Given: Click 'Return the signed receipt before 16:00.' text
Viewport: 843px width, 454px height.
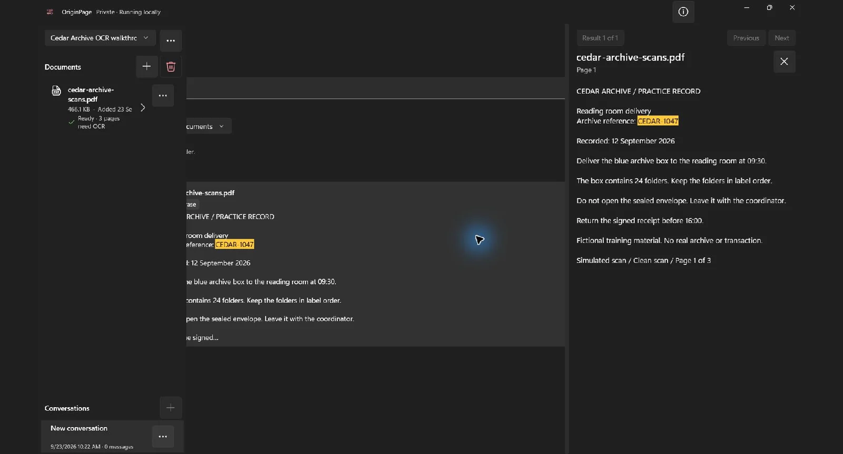Looking at the screenshot, I should (x=640, y=221).
